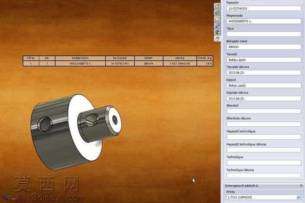The height and width of the screenshot is (203, 305).
Task: Click the Befoglaló méret field D80x90
Action: click(x=264, y=47)
